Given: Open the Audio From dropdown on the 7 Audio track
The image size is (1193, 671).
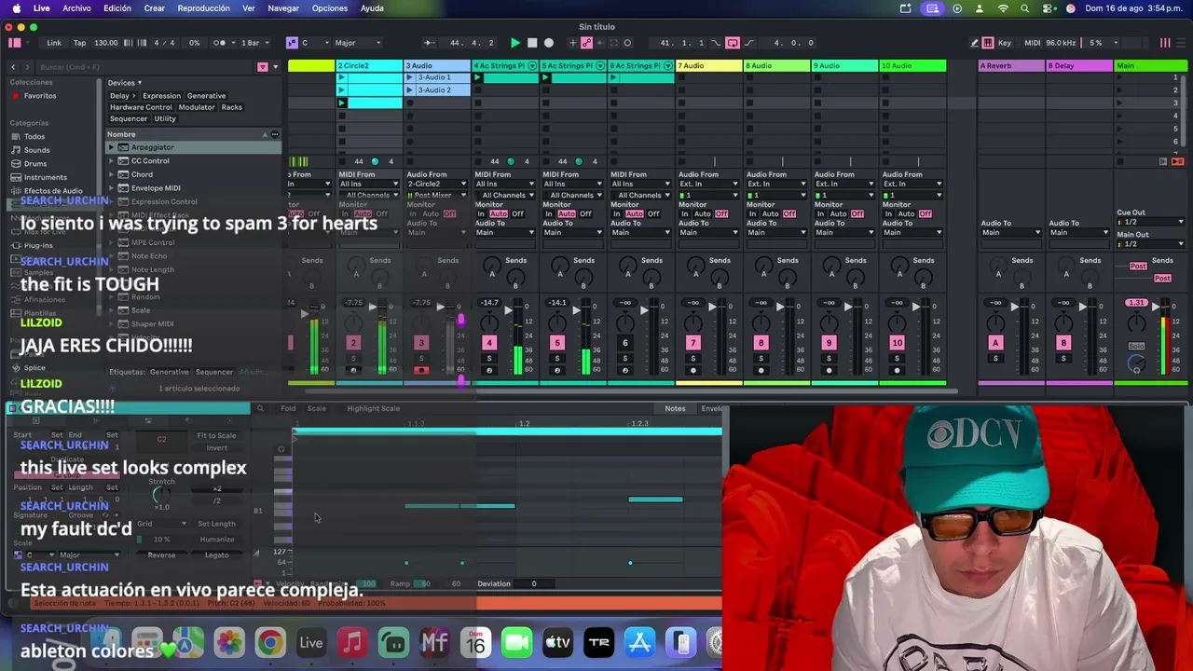Looking at the screenshot, I should point(708,185).
